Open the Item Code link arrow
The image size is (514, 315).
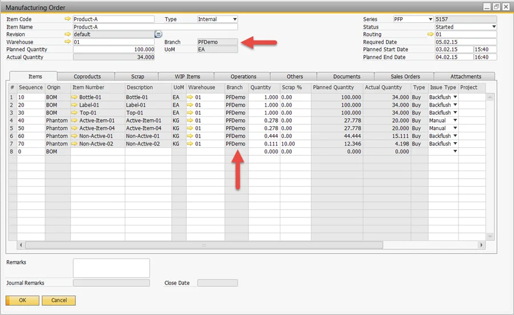coord(67,19)
